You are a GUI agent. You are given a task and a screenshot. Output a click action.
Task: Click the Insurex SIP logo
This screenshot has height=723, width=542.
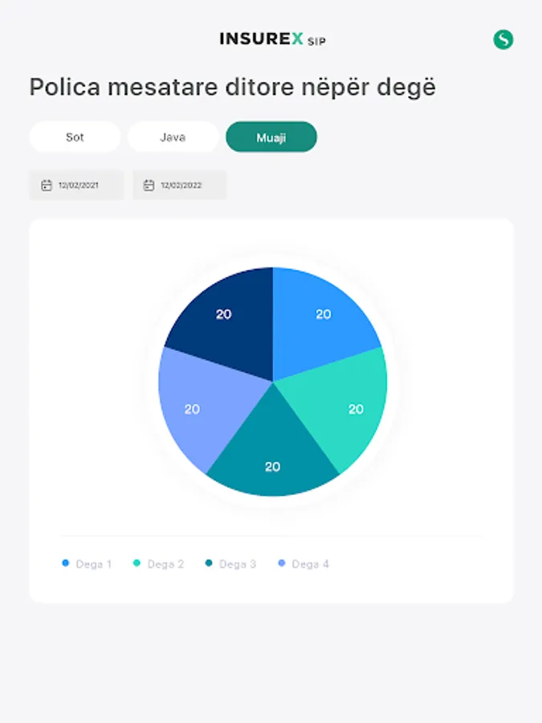pos(272,39)
